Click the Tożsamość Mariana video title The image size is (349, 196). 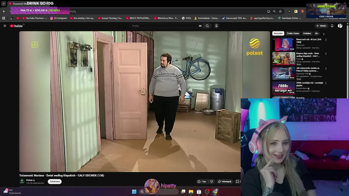62,176
